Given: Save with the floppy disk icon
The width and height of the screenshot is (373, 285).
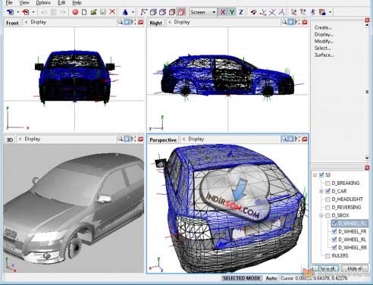Looking at the screenshot, I should [x=103, y=12].
